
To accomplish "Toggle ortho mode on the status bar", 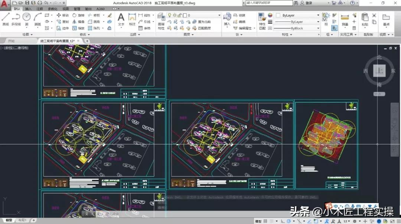I will pyautogui.click(x=283, y=221).
